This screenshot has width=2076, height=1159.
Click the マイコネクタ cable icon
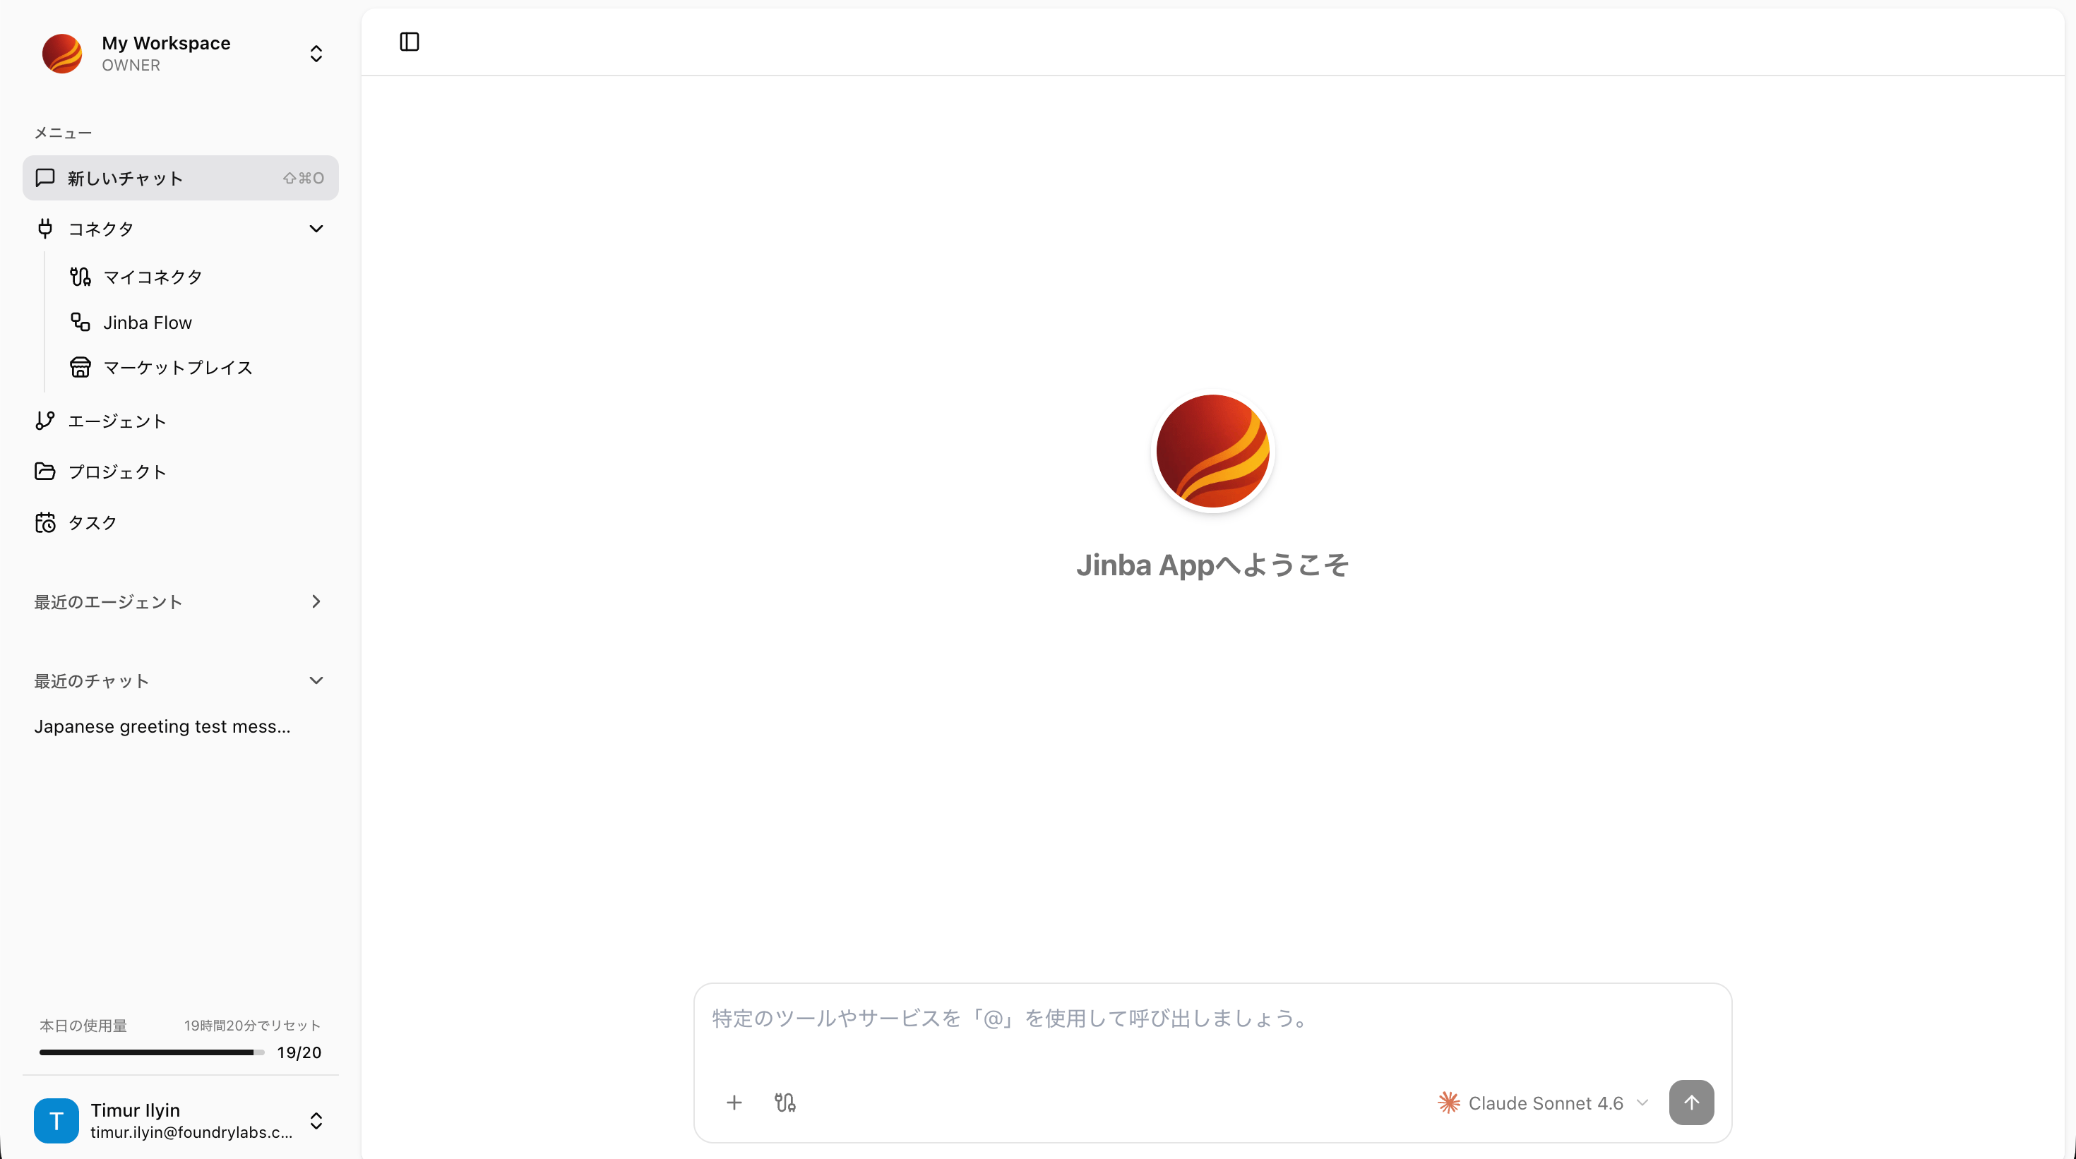[80, 277]
